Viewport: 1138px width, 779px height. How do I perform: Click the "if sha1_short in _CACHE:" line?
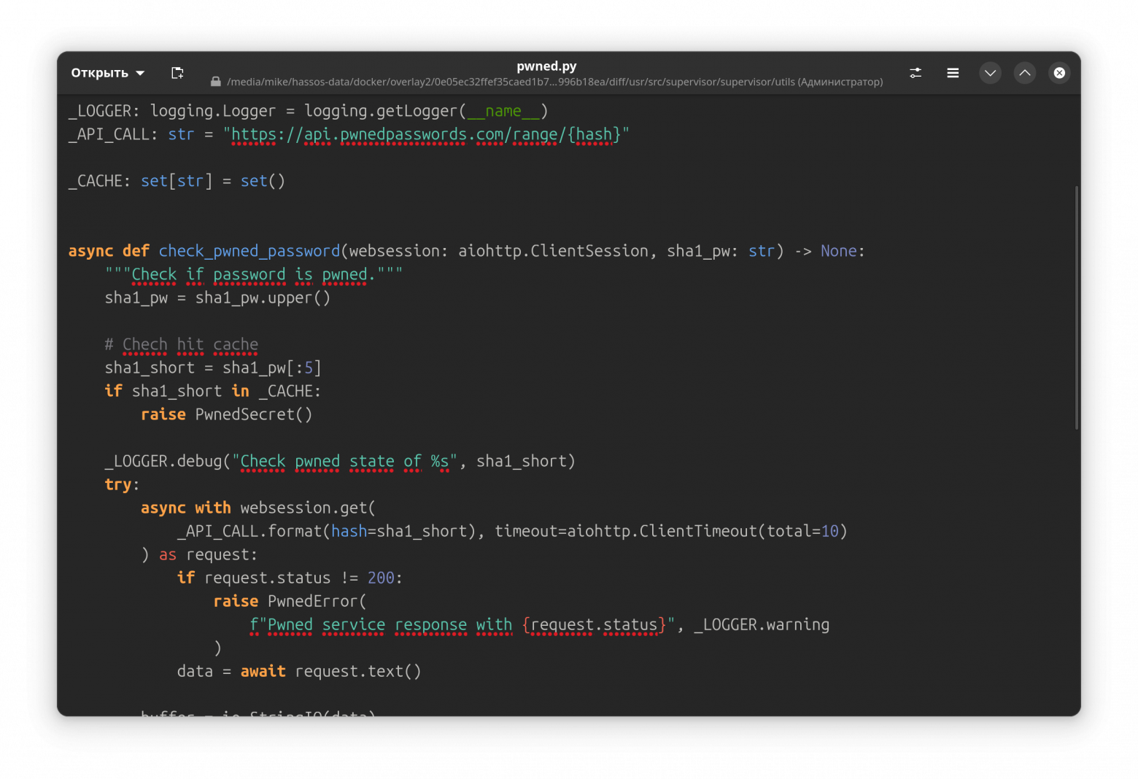click(x=213, y=391)
